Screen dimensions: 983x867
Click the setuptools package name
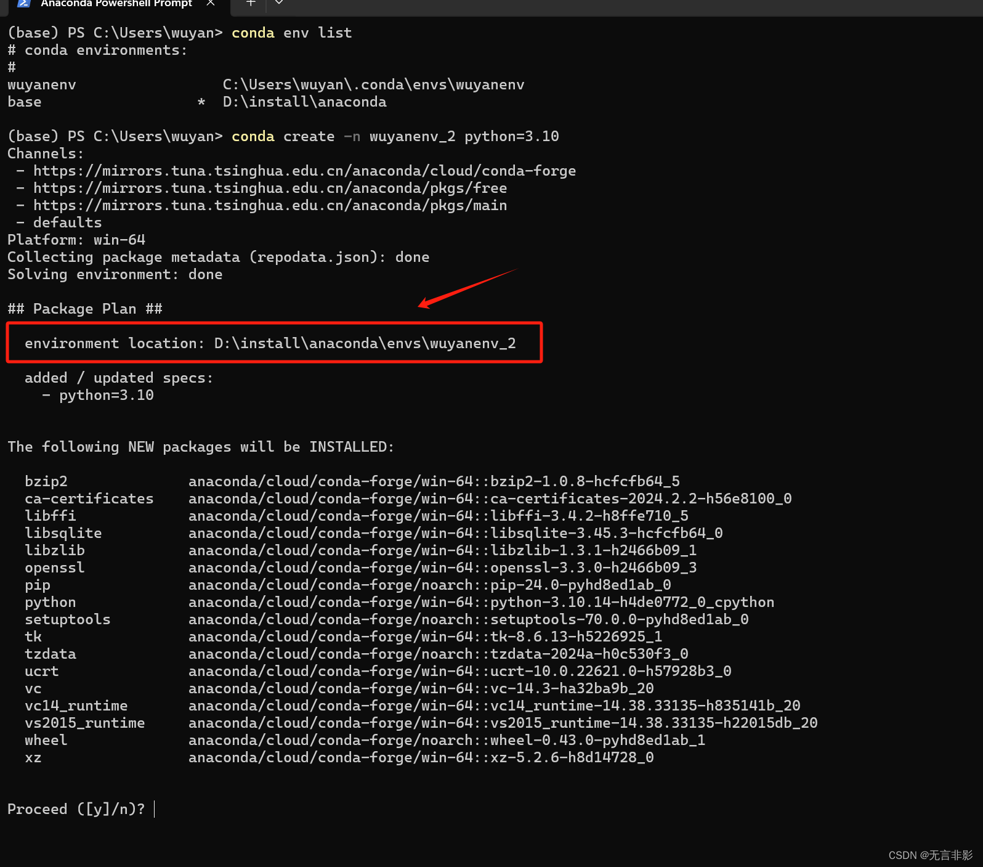click(x=68, y=619)
